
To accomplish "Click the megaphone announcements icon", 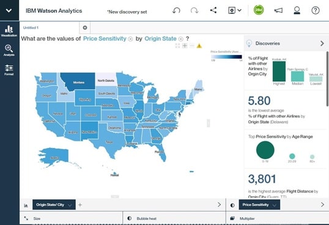I will pyautogui.click(x=278, y=10).
